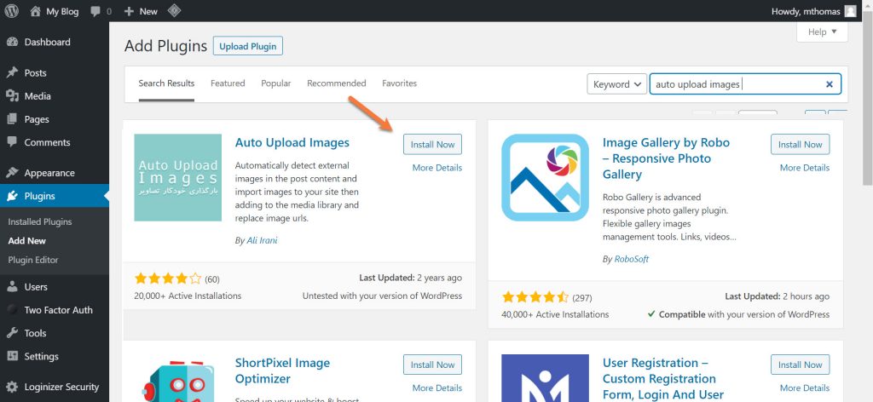
Task: Click the Appearance paintbrush icon
Action: coord(12,173)
